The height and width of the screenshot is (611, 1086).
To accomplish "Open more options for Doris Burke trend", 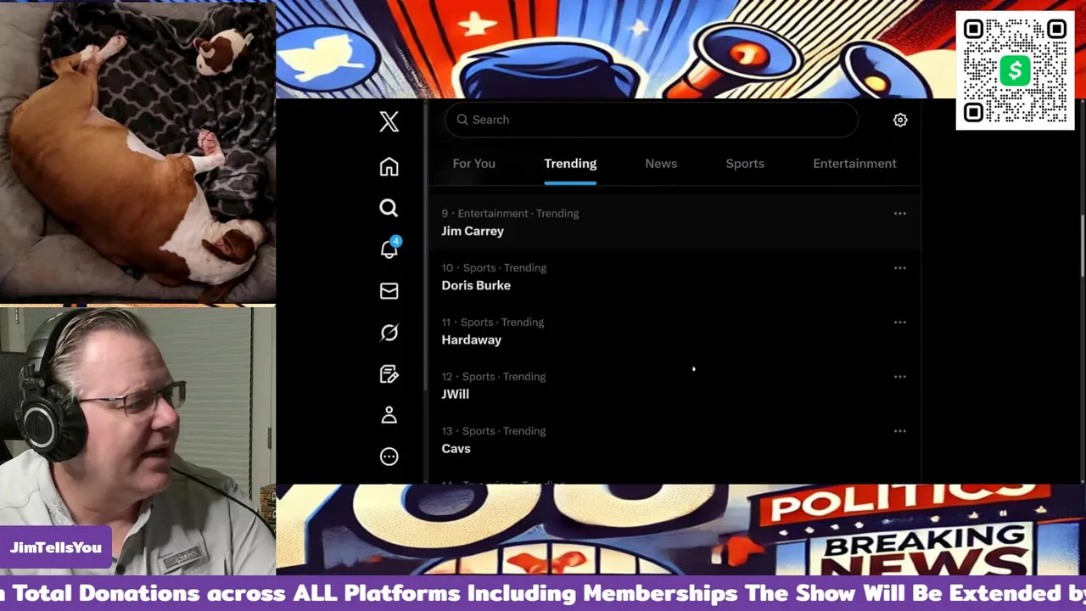I will [x=899, y=268].
